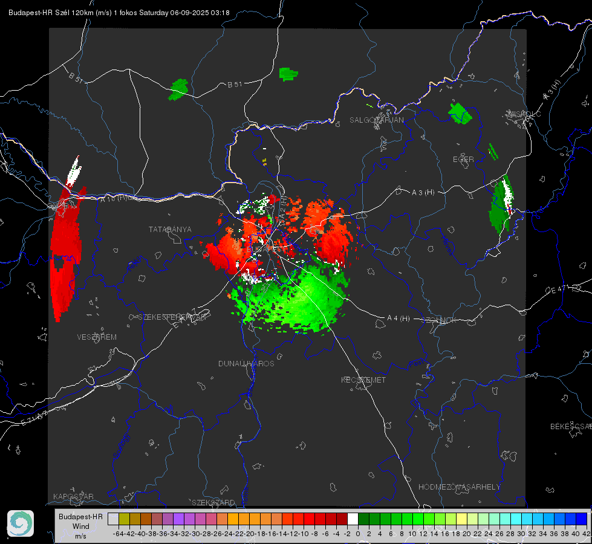Click the TATABÁNYA city label
The image size is (592, 544).
[x=170, y=230]
